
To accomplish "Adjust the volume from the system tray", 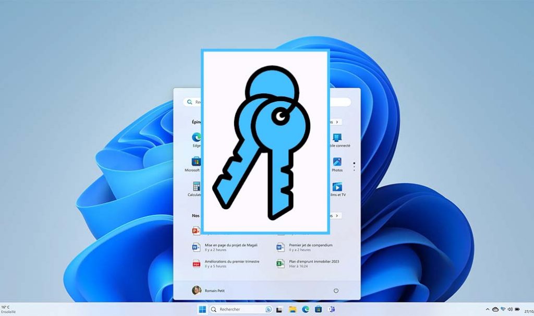I will [x=509, y=309].
